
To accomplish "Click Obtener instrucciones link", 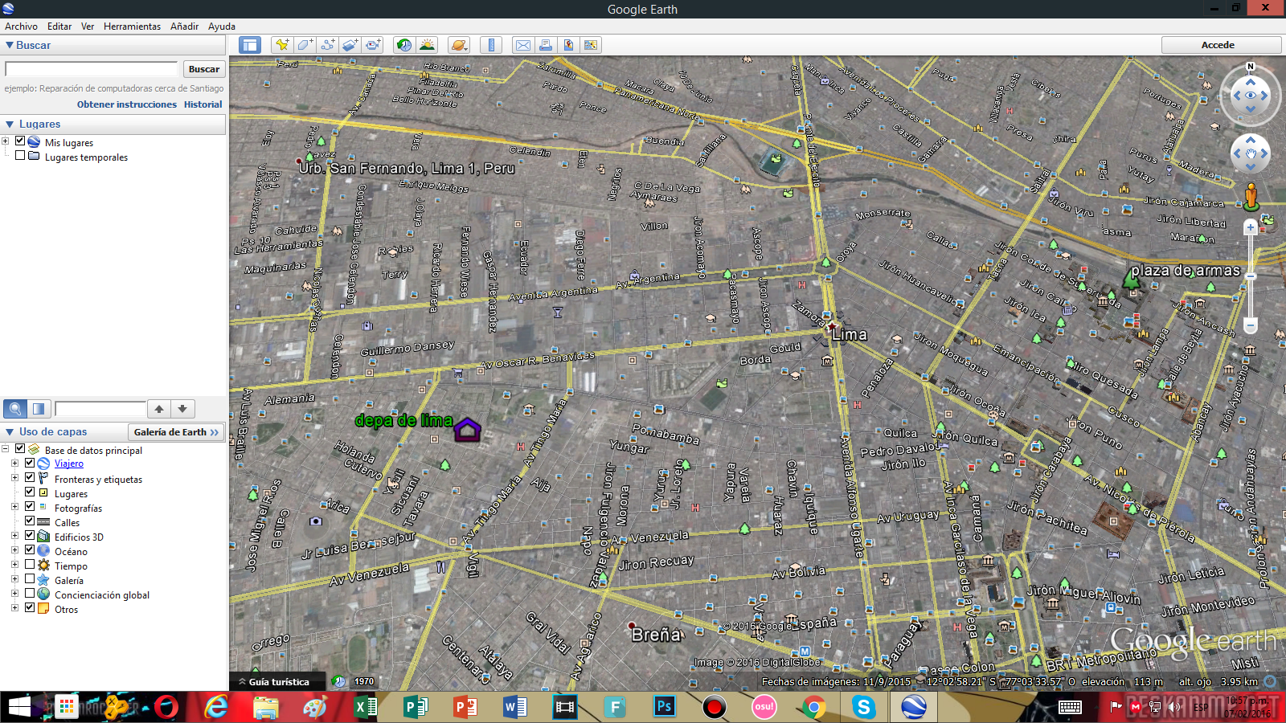I will (127, 104).
